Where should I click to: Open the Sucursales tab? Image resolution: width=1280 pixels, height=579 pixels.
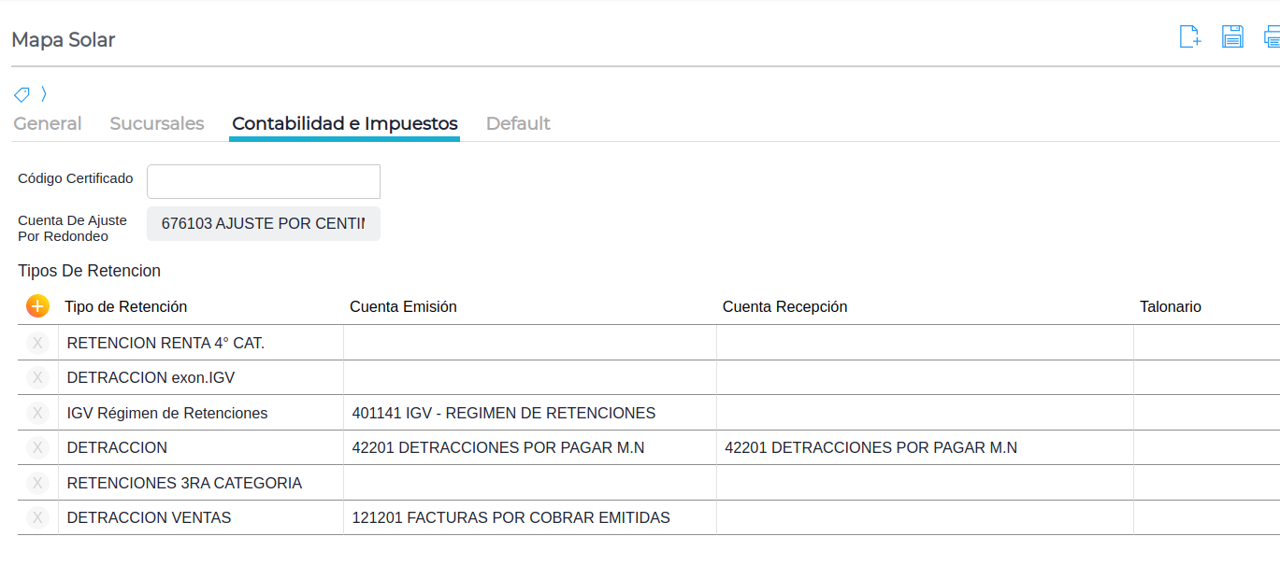[x=157, y=123]
